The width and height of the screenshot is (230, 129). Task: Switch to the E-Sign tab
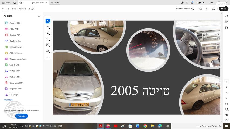click(32, 9)
